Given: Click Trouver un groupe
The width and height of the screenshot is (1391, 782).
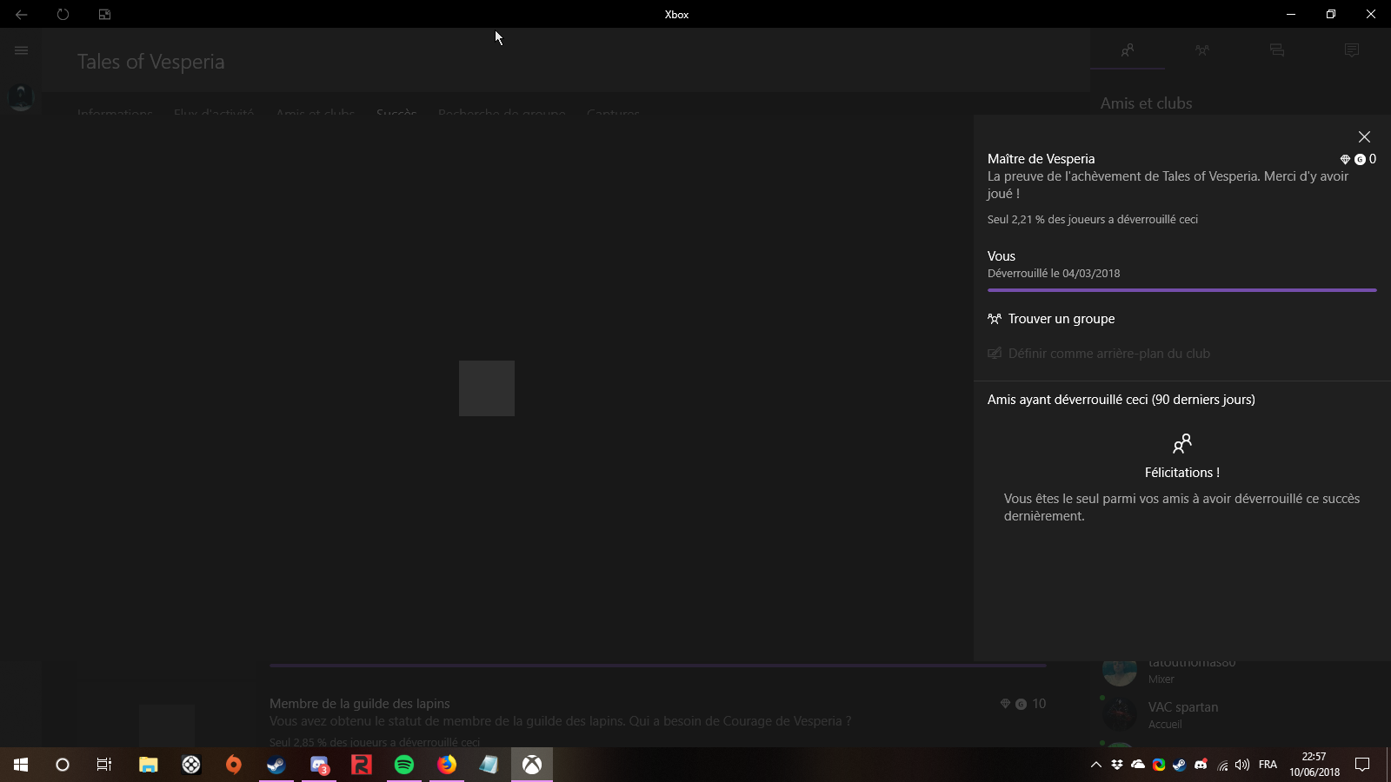Looking at the screenshot, I should pos(1061,319).
